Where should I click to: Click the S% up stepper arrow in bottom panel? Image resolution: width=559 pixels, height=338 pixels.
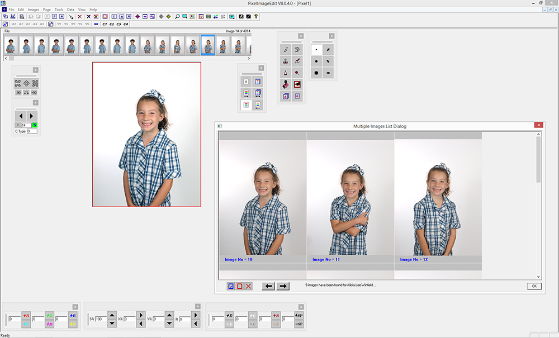(111, 314)
